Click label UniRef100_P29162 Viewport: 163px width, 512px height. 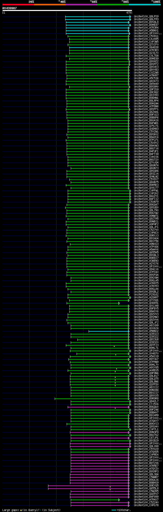(146, 294)
